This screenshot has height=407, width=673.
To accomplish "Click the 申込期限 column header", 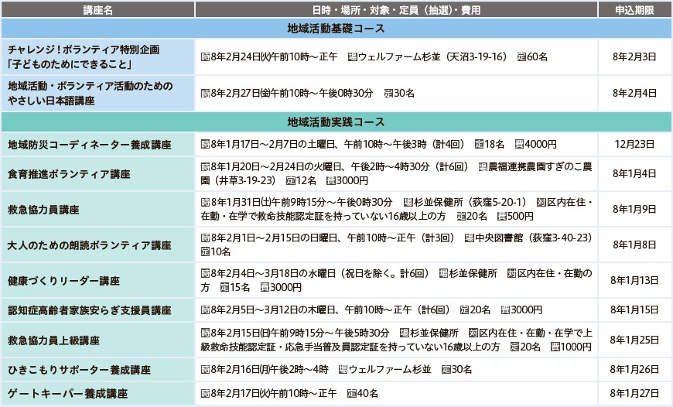I will (x=634, y=9).
